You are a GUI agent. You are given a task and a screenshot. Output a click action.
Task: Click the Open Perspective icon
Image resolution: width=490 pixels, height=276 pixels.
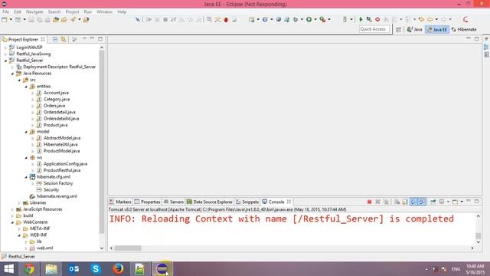pos(398,29)
